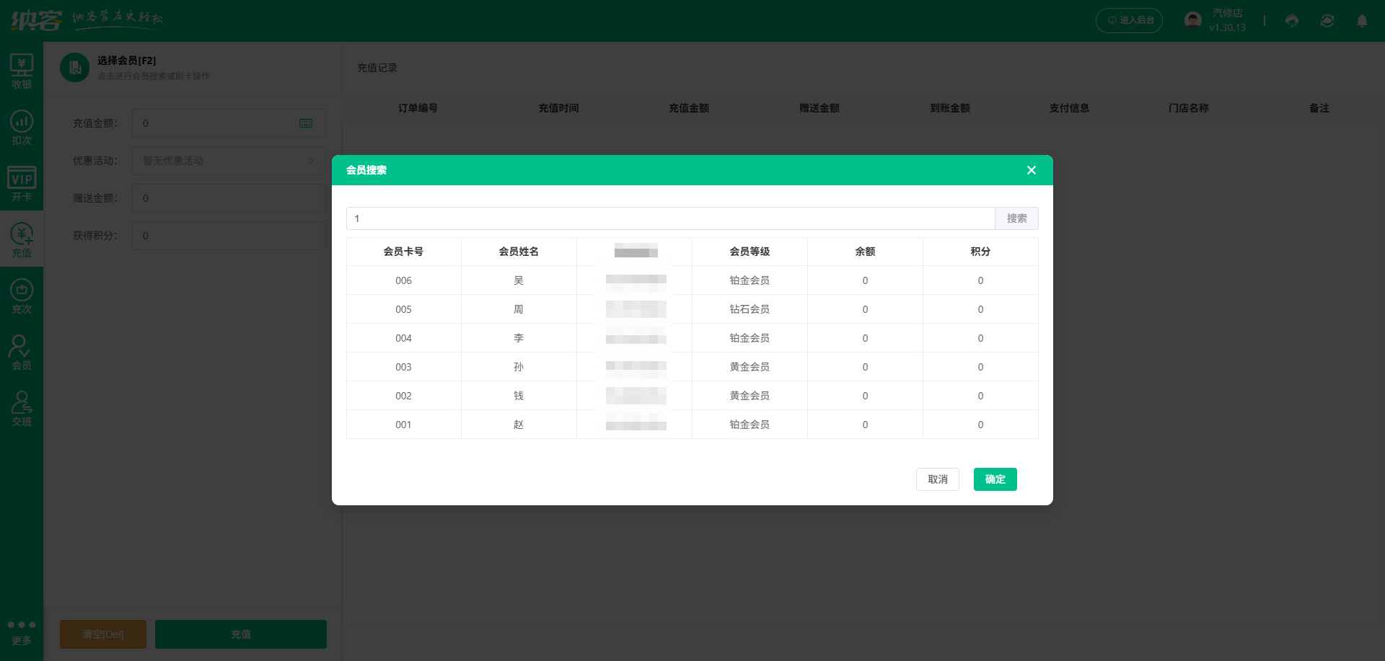Cancel the member search dialog with 取消

click(937, 479)
